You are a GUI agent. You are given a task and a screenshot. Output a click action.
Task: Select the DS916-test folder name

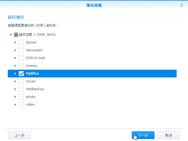click(35, 58)
